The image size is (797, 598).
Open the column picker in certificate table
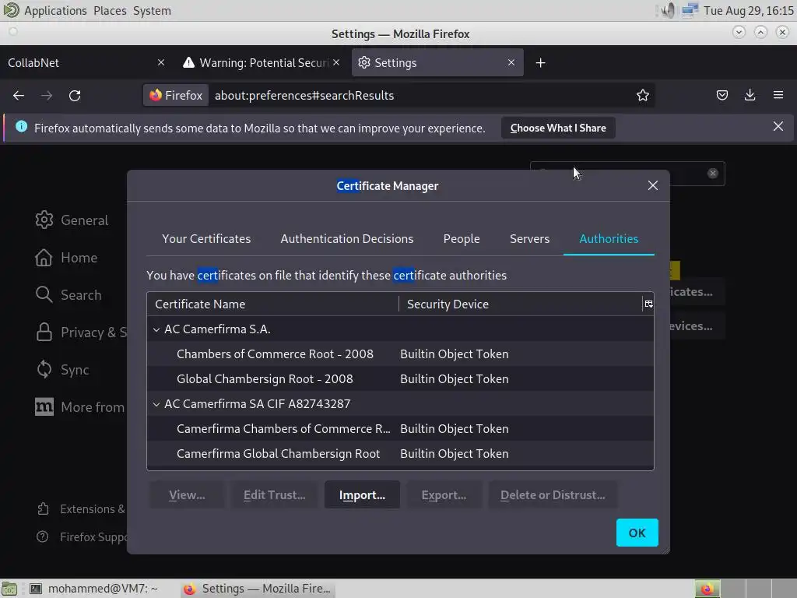[x=648, y=304]
